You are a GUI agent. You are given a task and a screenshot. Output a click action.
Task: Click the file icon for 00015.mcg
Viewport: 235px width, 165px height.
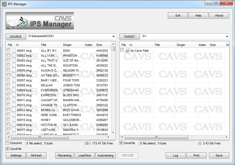[14, 120]
